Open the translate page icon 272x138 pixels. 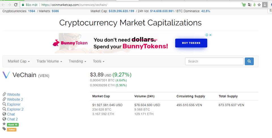249,5
